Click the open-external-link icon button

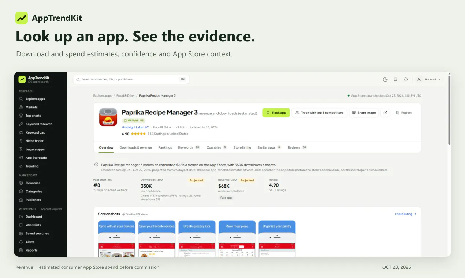pos(385,113)
